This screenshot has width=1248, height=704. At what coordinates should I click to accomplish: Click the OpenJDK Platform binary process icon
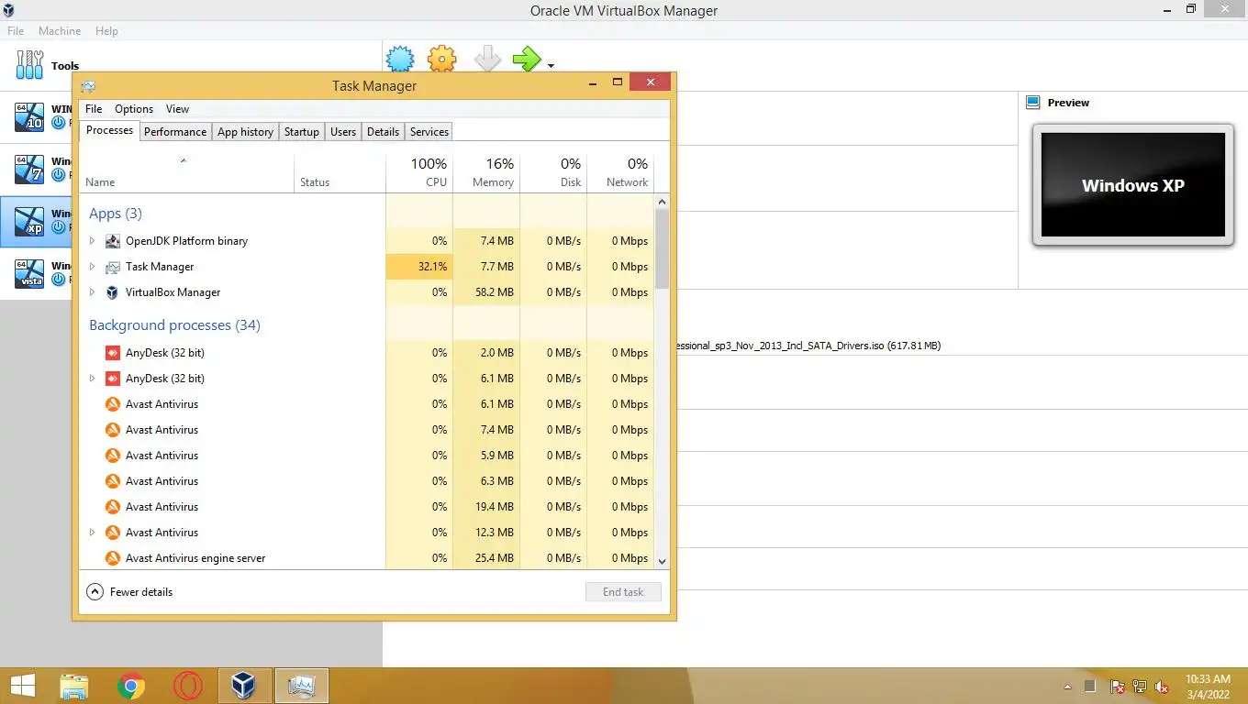coord(112,241)
